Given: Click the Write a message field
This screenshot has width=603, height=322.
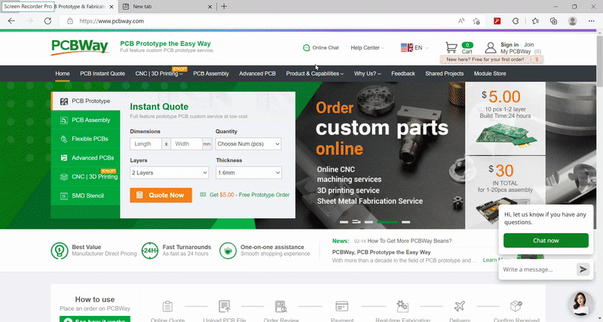Looking at the screenshot, I should [537, 269].
